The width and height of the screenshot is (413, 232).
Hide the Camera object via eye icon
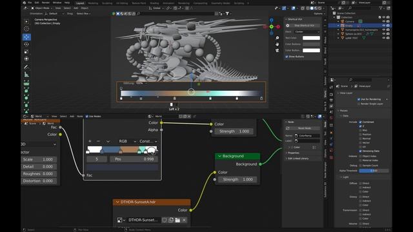(384, 21)
